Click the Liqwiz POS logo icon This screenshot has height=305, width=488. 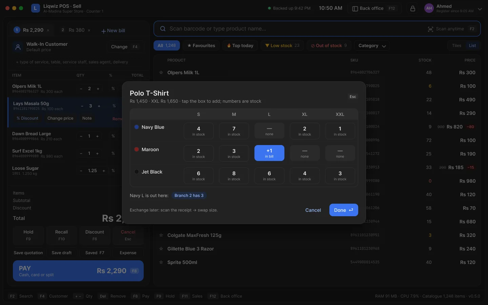[36, 8]
